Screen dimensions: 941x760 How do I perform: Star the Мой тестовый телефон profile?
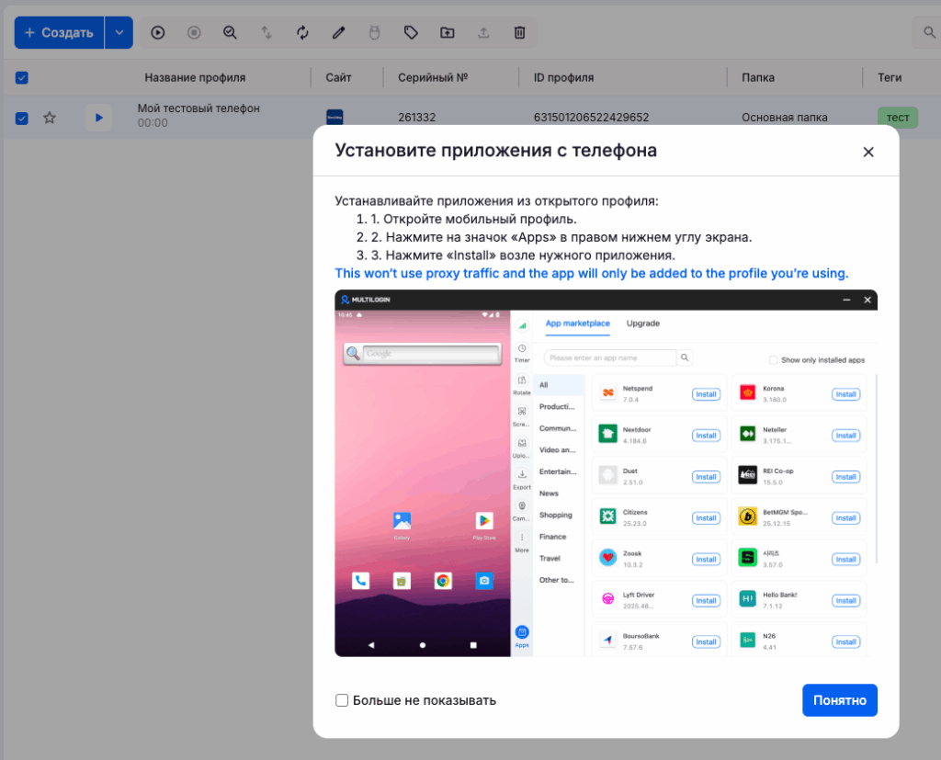50,118
